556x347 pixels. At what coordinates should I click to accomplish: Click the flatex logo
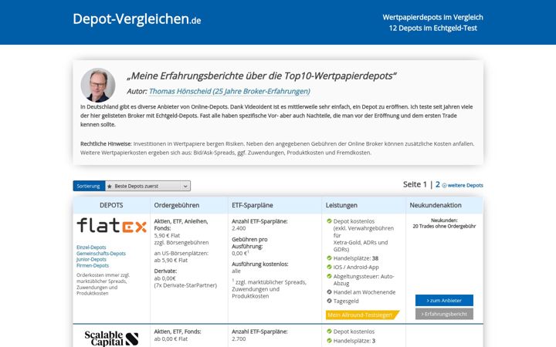point(112,225)
